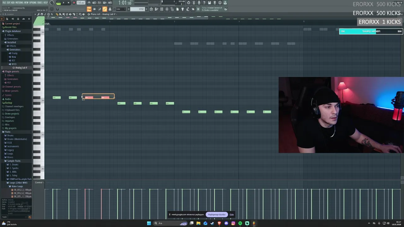
Task: Click 'Piano roll - Analog Lab V' title
Action: (x=103, y=14)
